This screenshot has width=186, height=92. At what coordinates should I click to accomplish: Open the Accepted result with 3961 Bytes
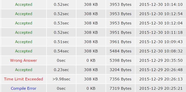(x=24, y=42)
